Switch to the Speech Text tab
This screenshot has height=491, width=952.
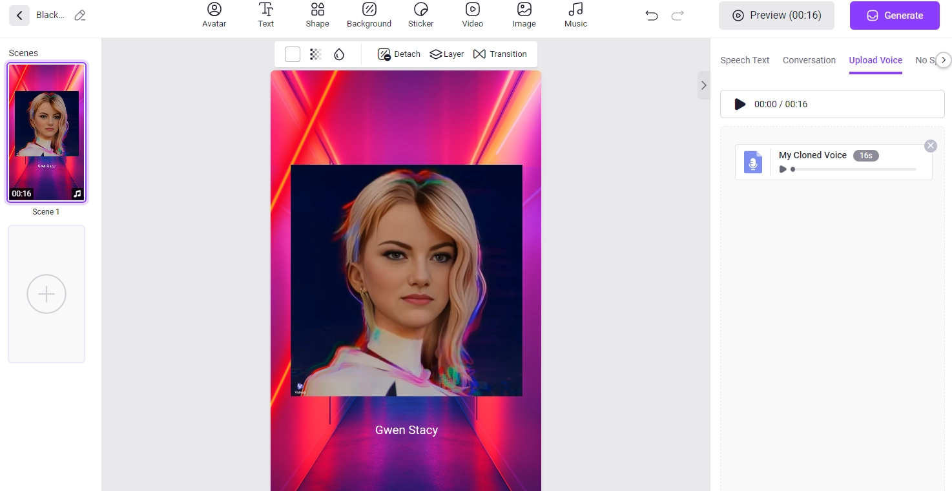745,60
